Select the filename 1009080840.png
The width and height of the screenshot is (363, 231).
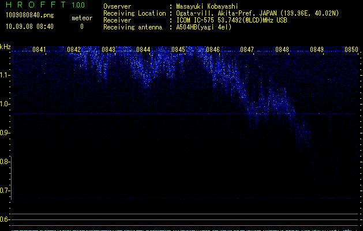pyautogui.click(x=30, y=15)
